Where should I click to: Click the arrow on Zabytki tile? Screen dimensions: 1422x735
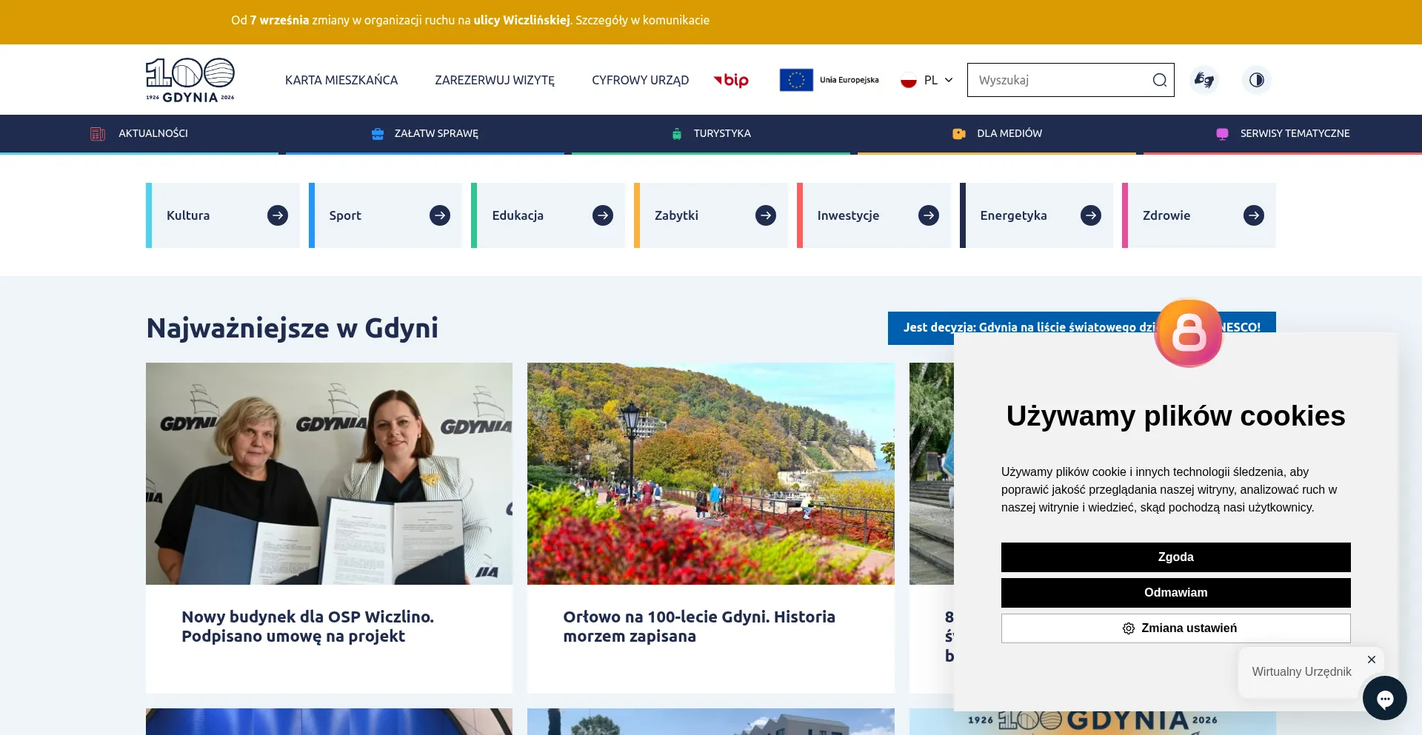tap(766, 215)
